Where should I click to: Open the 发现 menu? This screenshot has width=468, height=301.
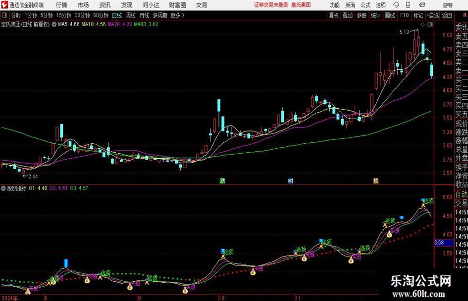click(x=127, y=5)
